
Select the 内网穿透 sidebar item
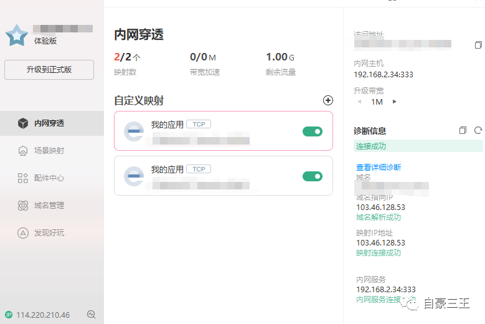49,123
